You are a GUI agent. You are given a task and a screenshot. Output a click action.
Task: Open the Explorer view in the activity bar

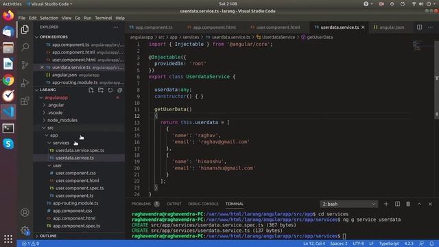click(x=25, y=30)
